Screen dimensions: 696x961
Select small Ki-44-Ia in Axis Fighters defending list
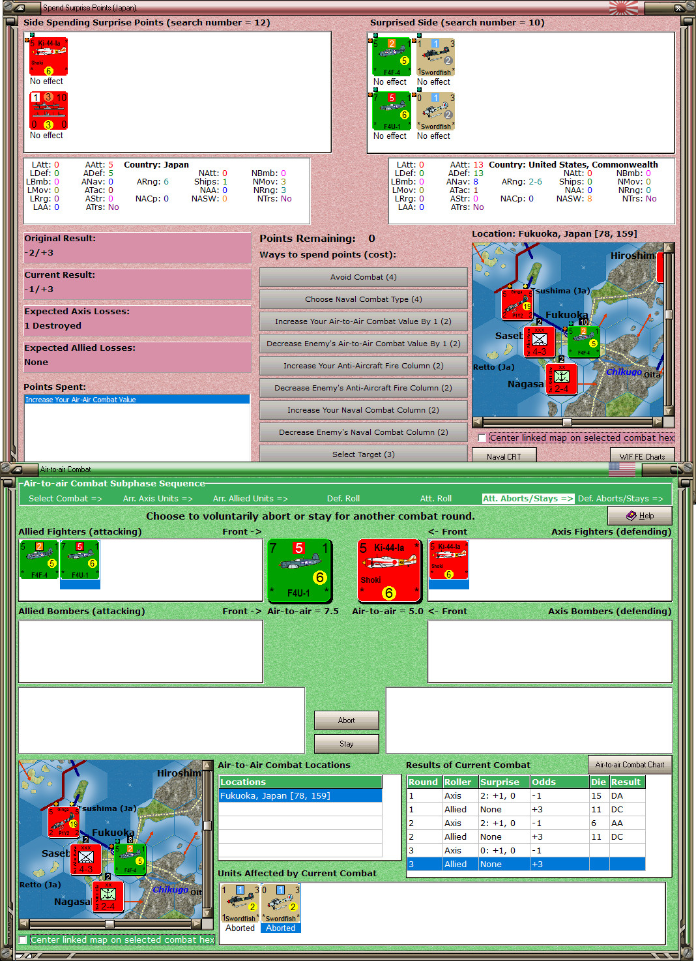pyautogui.click(x=448, y=560)
